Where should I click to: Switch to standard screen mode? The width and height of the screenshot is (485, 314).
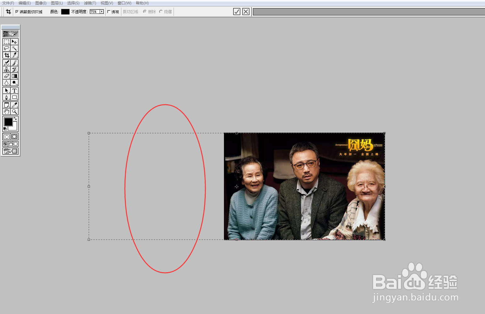coord(5,144)
